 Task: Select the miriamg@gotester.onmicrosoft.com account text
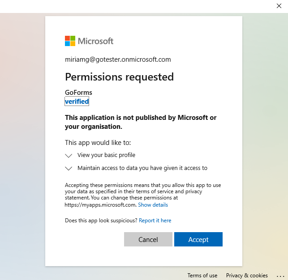click(x=118, y=59)
